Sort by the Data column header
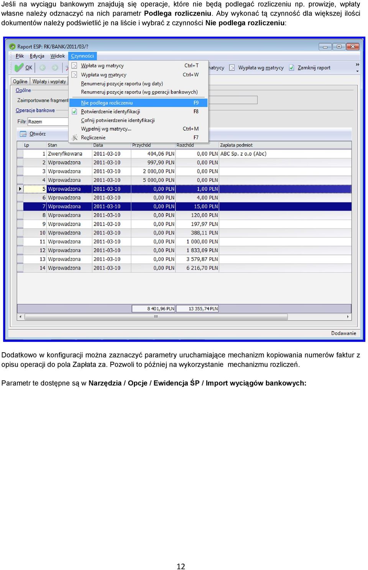The image size is (368, 570). 112,145
